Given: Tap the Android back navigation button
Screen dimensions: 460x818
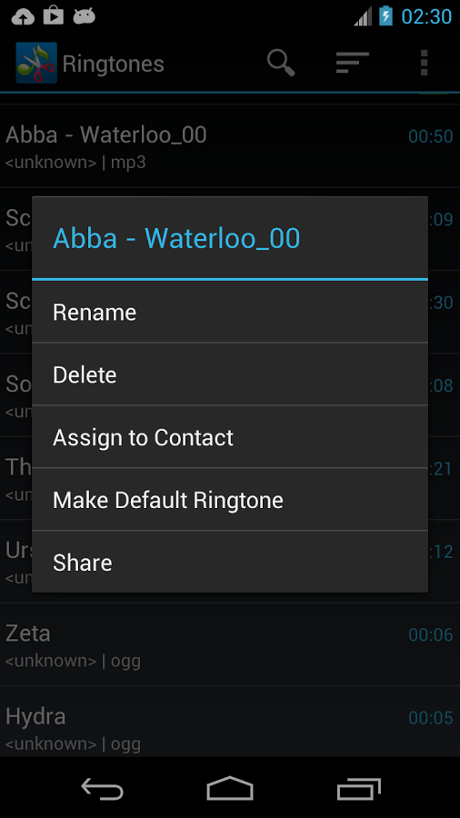Looking at the screenshot, I should [102, 788].
